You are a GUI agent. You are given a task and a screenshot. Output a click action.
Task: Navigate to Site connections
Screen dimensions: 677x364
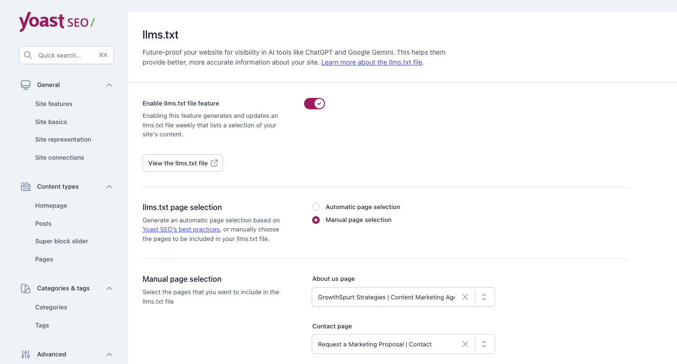[x=59, y=157]
